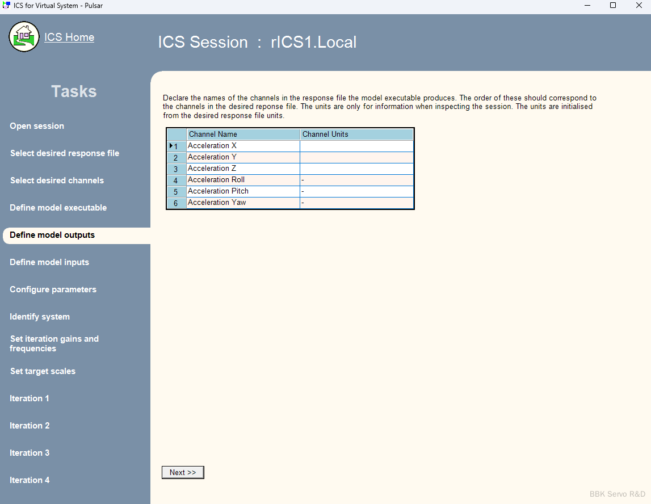
Task: Open the Iteration 1 task
Action: (30, 398)
